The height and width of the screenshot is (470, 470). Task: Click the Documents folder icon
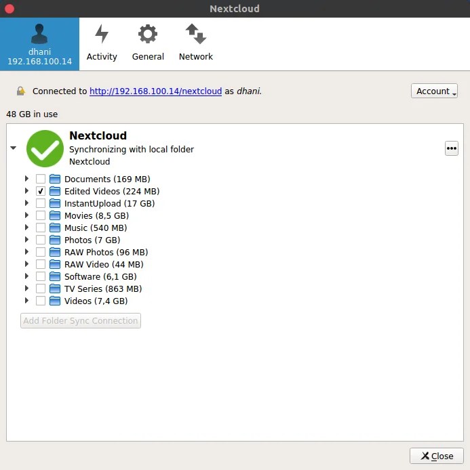(55, 179)
